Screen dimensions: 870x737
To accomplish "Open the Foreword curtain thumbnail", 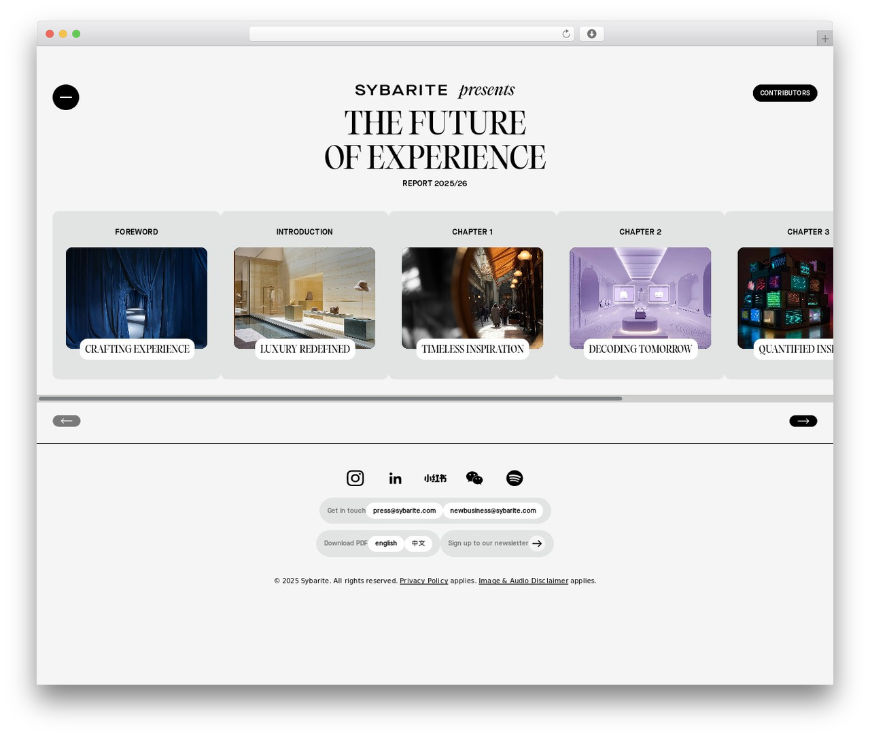I will [137, 298].
